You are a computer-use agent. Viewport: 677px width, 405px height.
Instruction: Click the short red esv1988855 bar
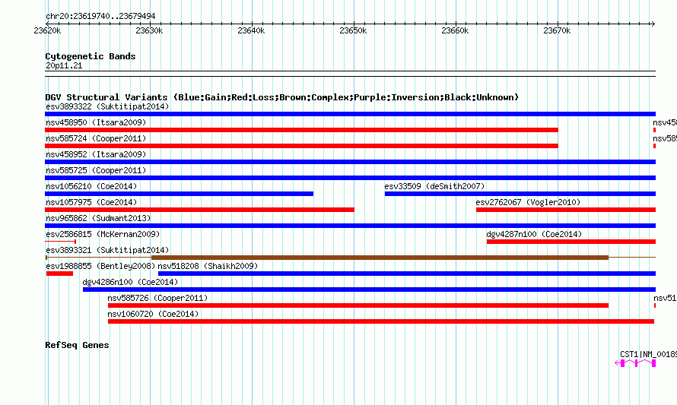[59, 274]
